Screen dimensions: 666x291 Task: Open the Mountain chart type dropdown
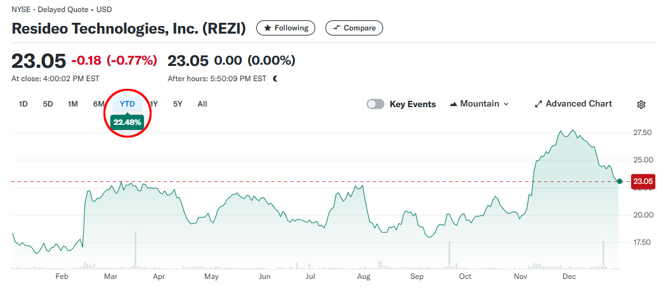479,103
